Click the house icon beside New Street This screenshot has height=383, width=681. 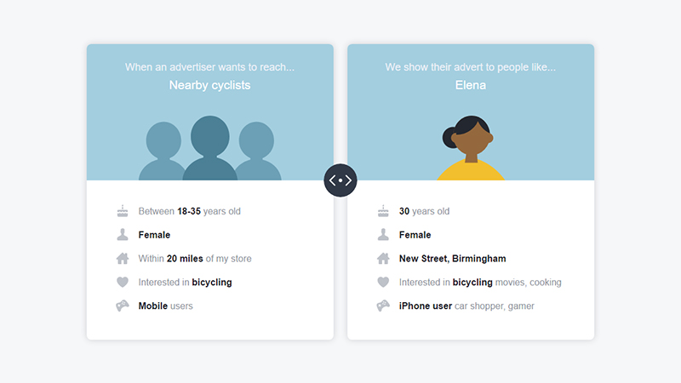tap(383, 259)
